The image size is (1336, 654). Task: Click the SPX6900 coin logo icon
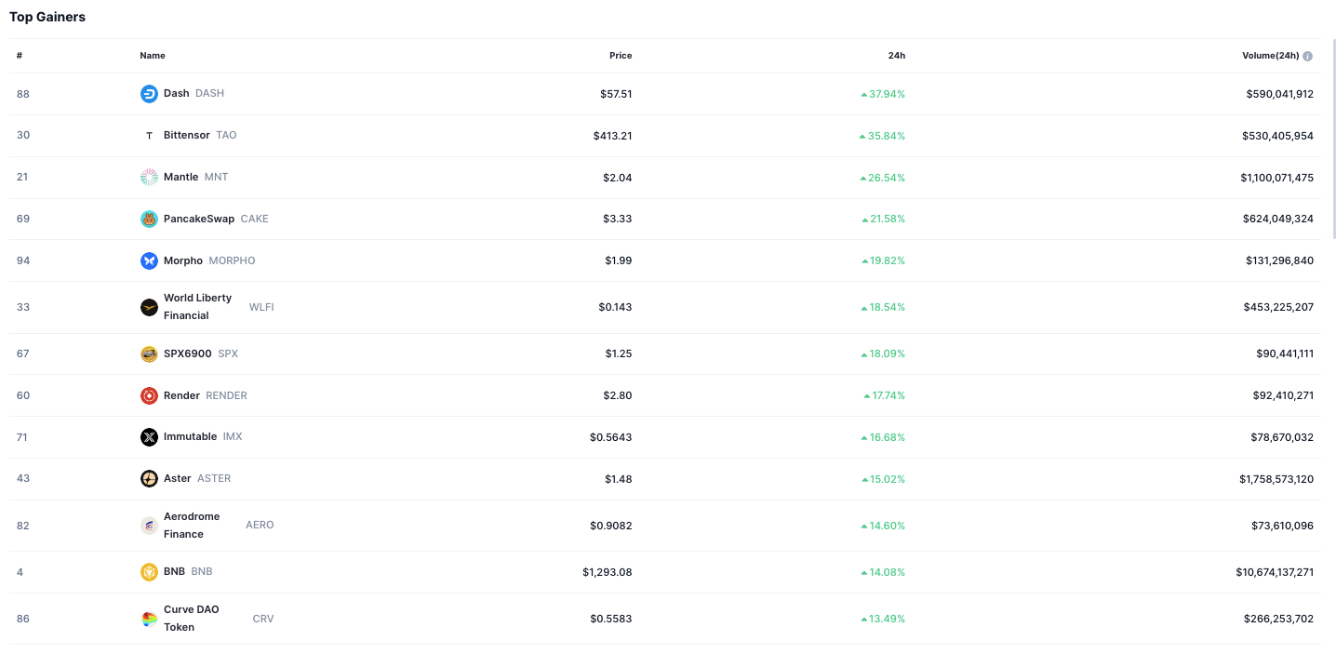click(x=149, y=354)
